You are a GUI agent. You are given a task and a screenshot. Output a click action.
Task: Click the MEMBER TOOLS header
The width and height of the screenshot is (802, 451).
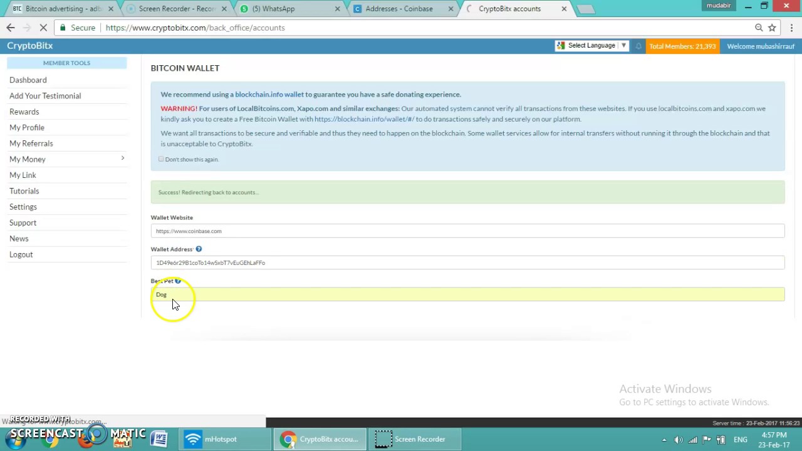pos(66,63)
